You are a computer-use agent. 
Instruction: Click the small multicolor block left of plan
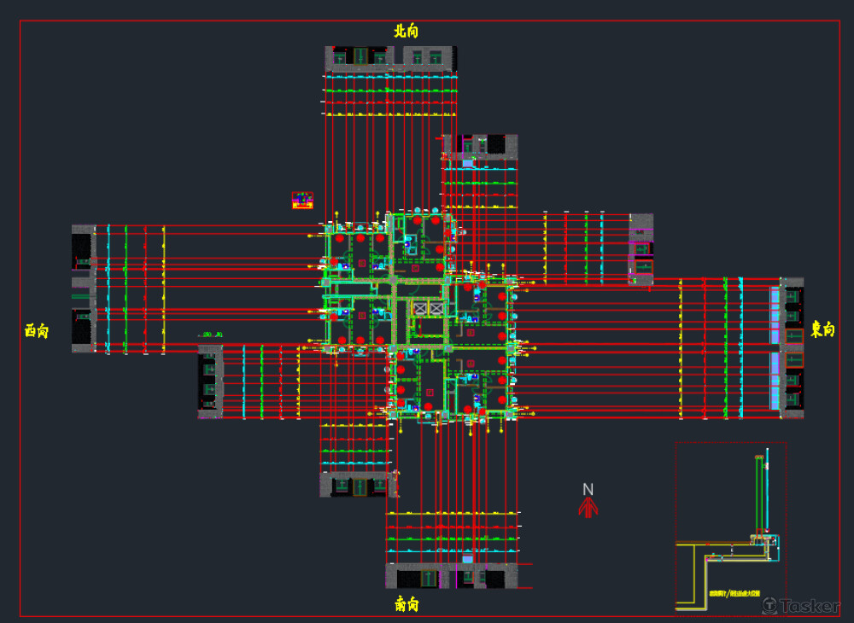(x=302, y=201)
